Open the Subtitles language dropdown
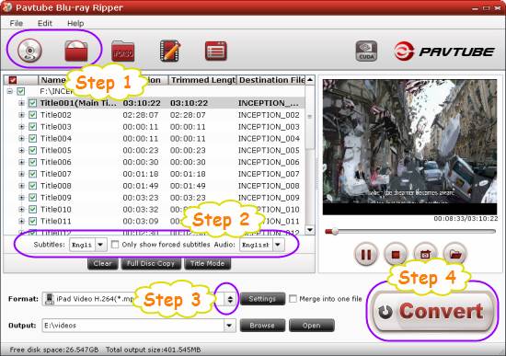Viewport: 506px width, 356px height. [100, 245]
